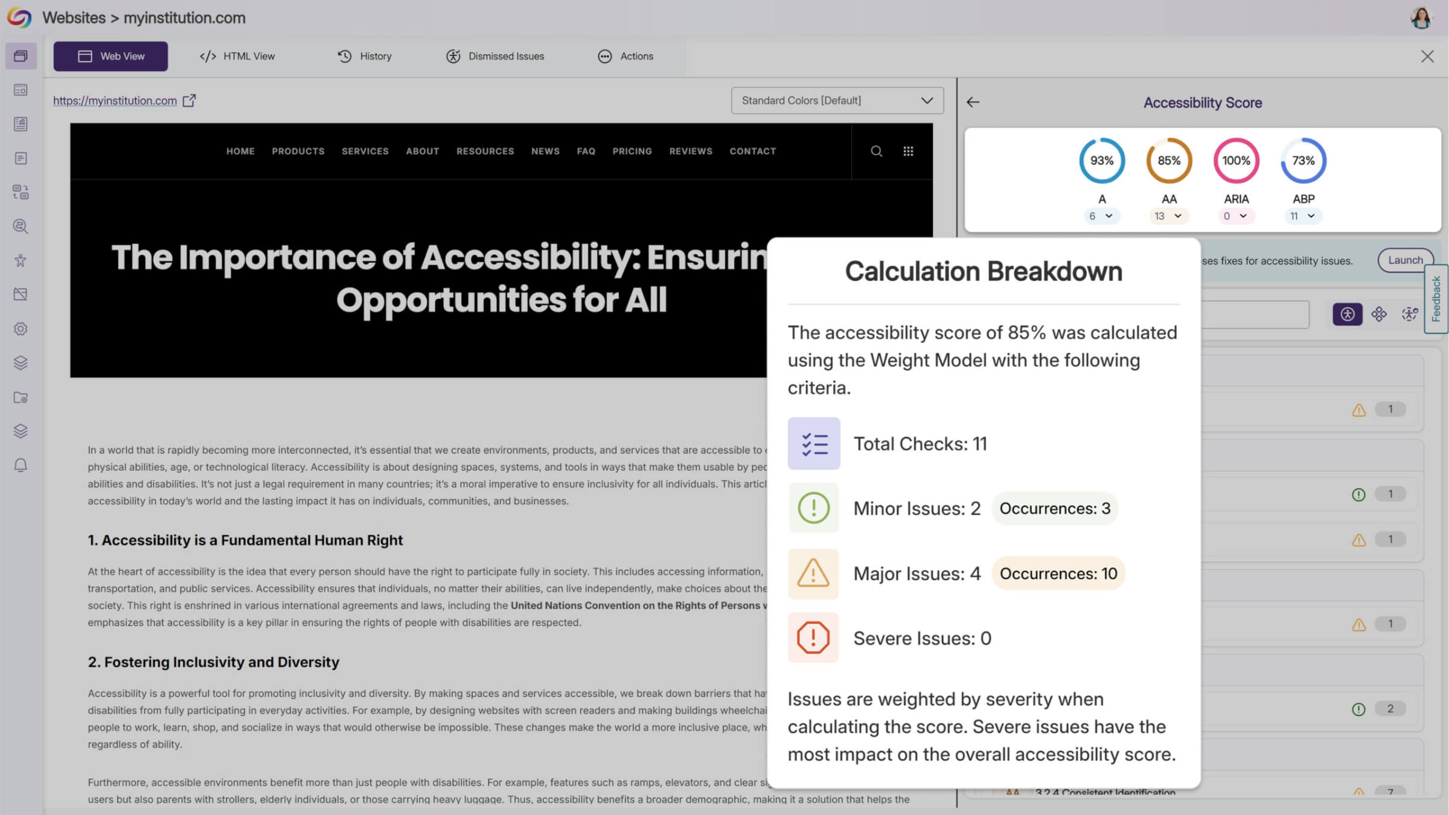Click the bell notifications icon in the sidebar
Image resolution: width=1449 pixels, height=815 pixels.
coord(21,465)
